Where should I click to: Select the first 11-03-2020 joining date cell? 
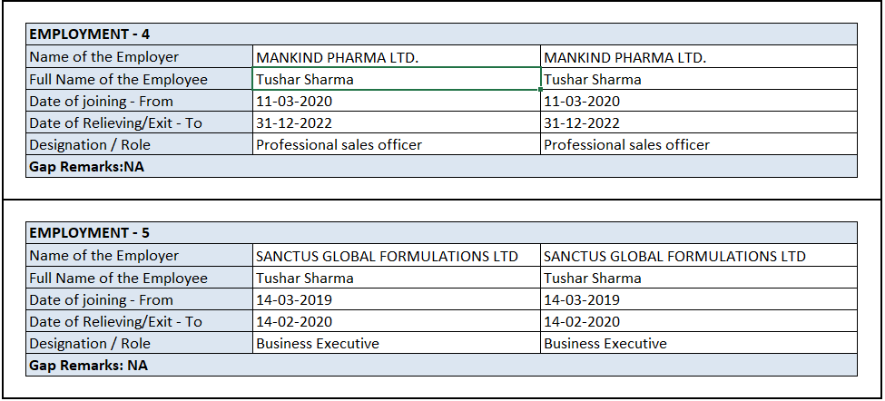point(396,101)
